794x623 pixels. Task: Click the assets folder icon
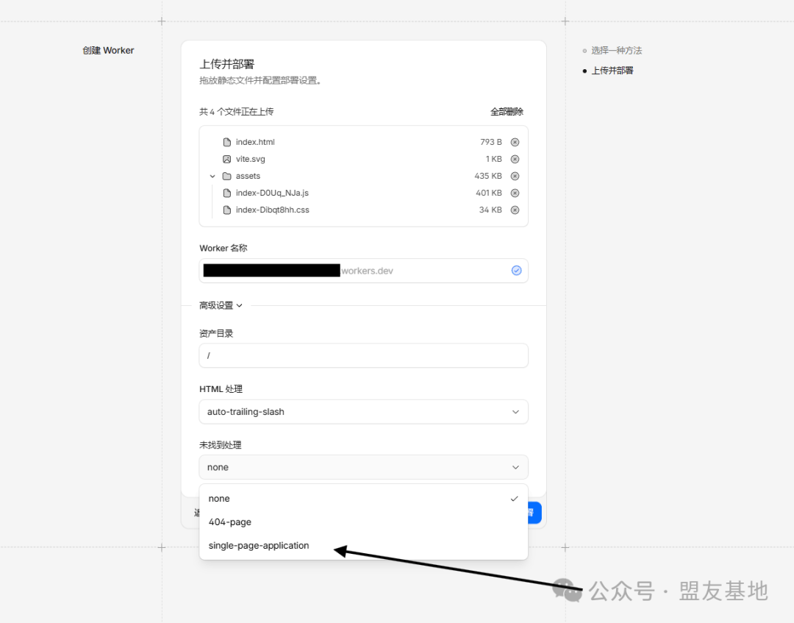pos(227,176)
